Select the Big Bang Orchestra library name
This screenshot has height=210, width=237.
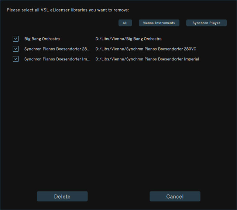click(x=42, y=39)
